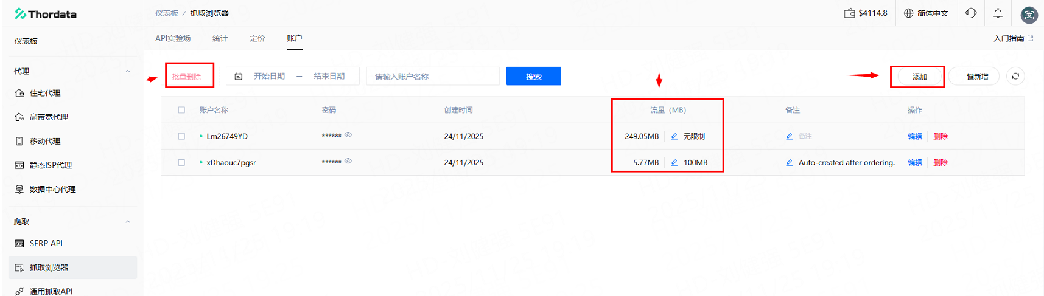Open the user avatar menu
The height and width of the screenshot is (296, 1044).
[1029, 15]
